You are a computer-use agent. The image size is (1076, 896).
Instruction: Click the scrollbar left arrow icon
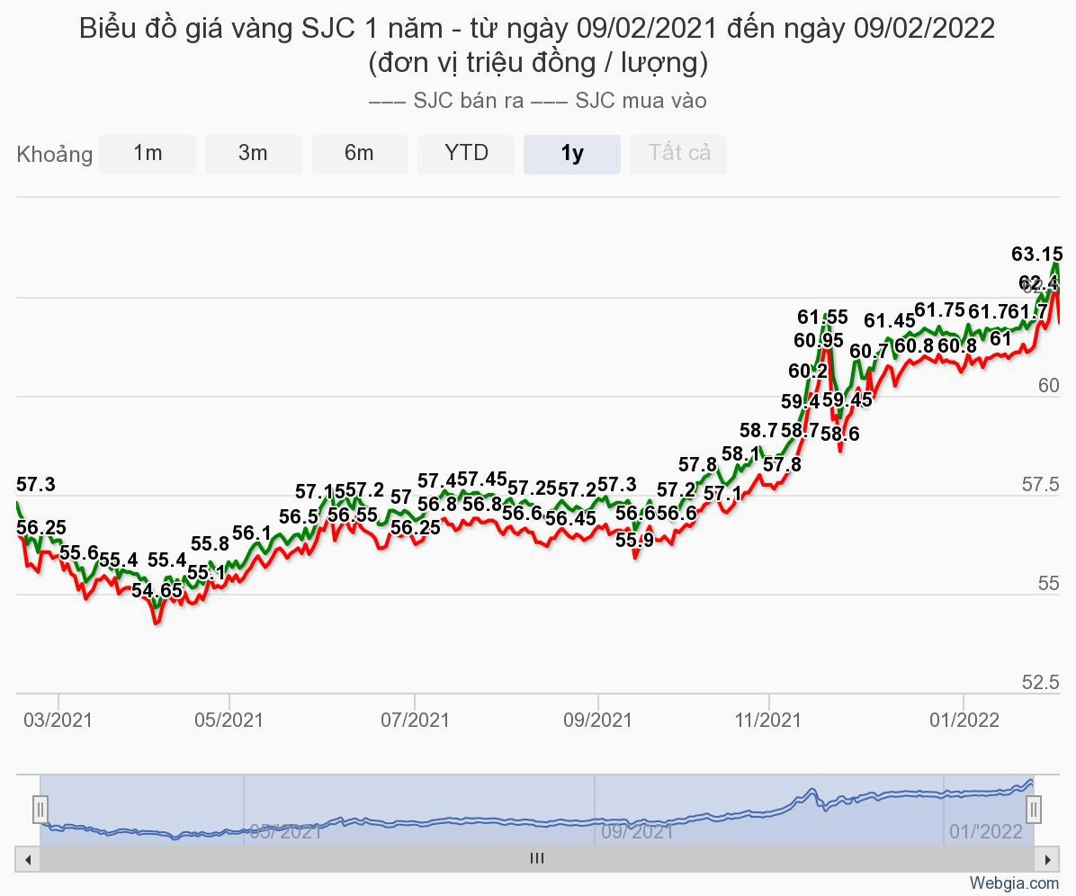[28, 859]
